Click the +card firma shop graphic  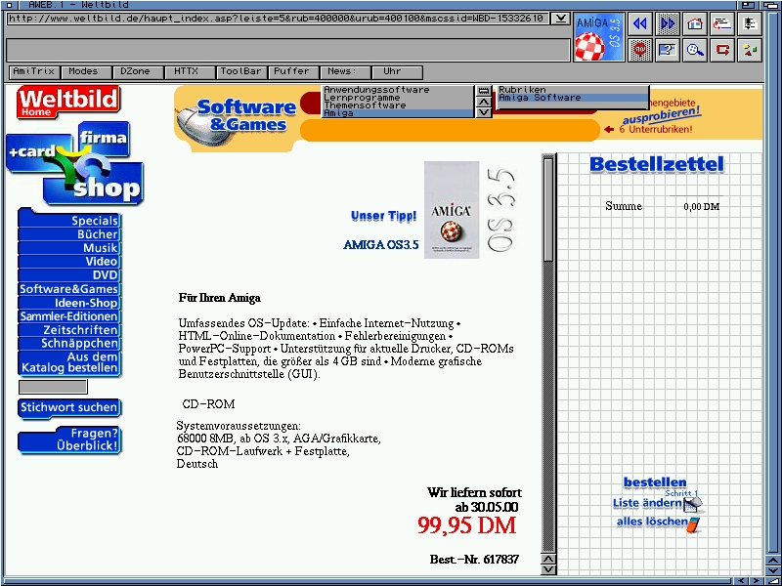tap(75, 163)
